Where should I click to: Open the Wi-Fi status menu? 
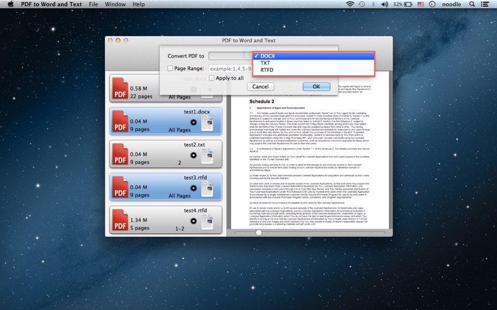point(350,4)
